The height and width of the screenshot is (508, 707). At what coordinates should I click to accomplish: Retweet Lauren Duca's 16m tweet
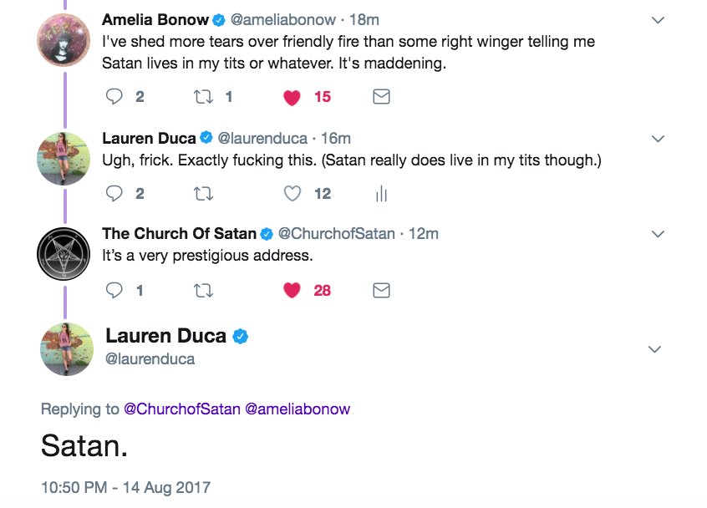coord(203,194)
